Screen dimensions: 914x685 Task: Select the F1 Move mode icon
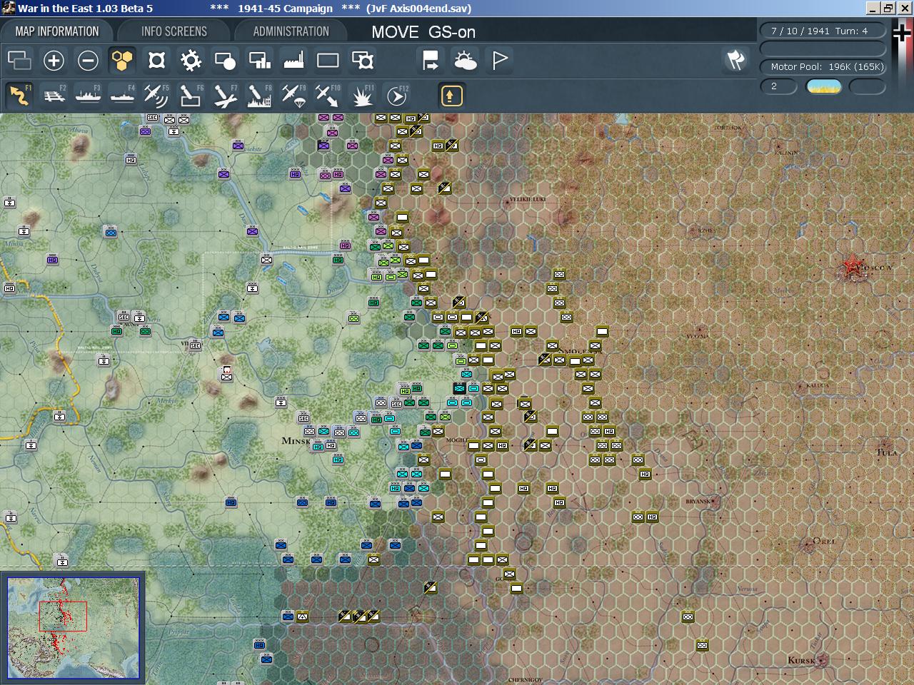[x=19, y=95]
